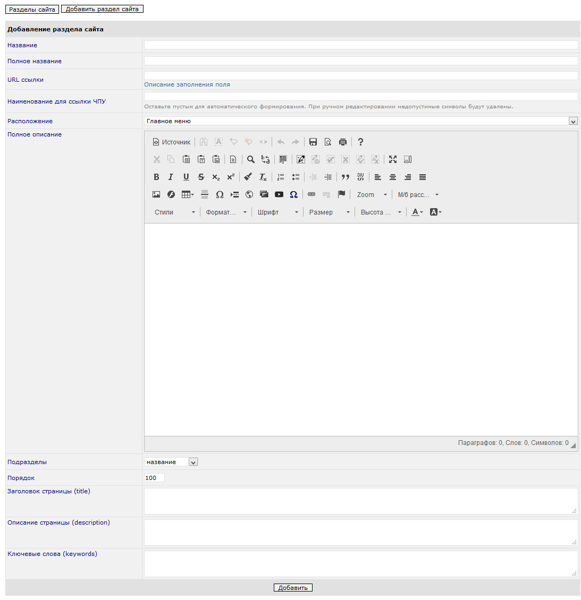Open the Стили styles dropdown

click(x=174, y=212)
